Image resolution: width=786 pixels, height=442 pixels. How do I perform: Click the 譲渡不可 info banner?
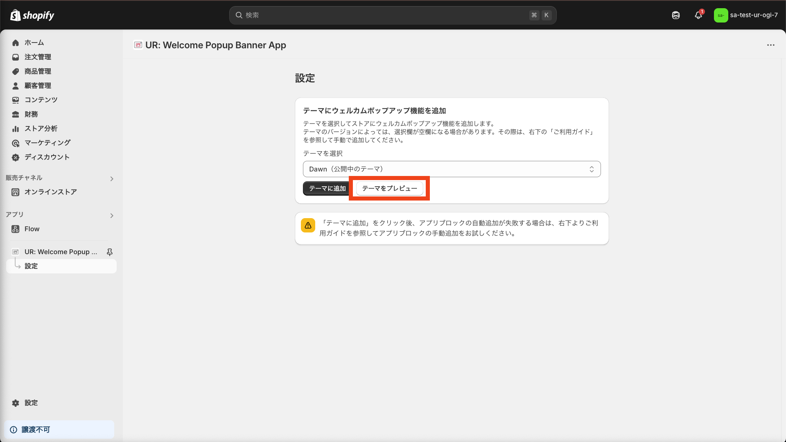coord(59,430)
